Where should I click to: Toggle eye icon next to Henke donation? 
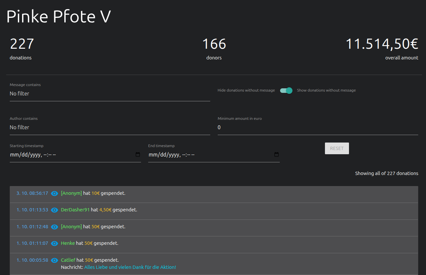(55, 243)
